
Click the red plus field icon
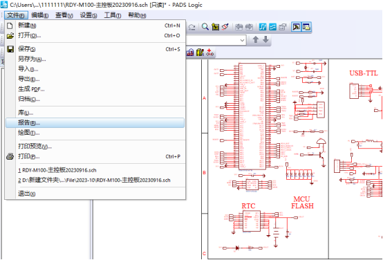(x=209, y=52)
